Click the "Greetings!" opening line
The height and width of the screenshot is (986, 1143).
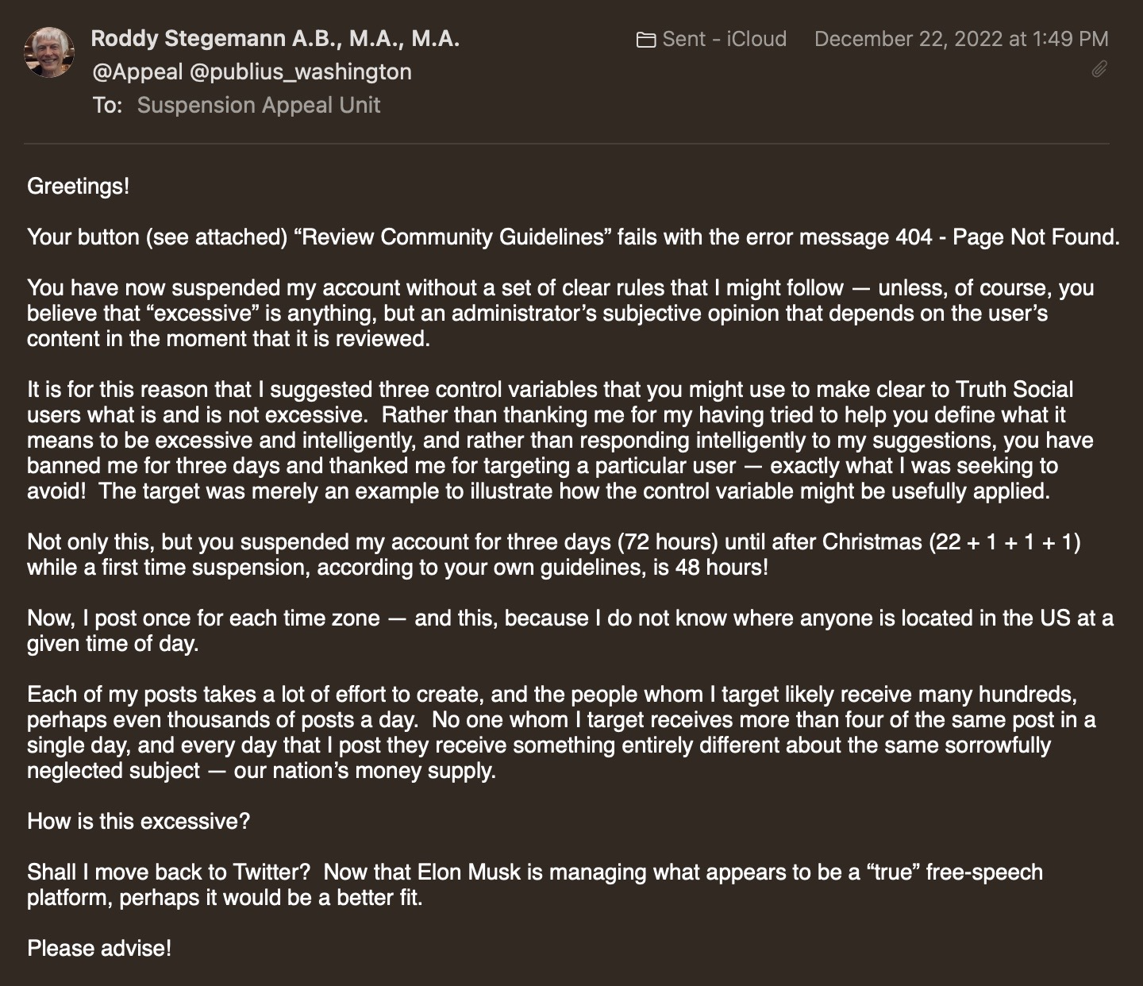78,186
